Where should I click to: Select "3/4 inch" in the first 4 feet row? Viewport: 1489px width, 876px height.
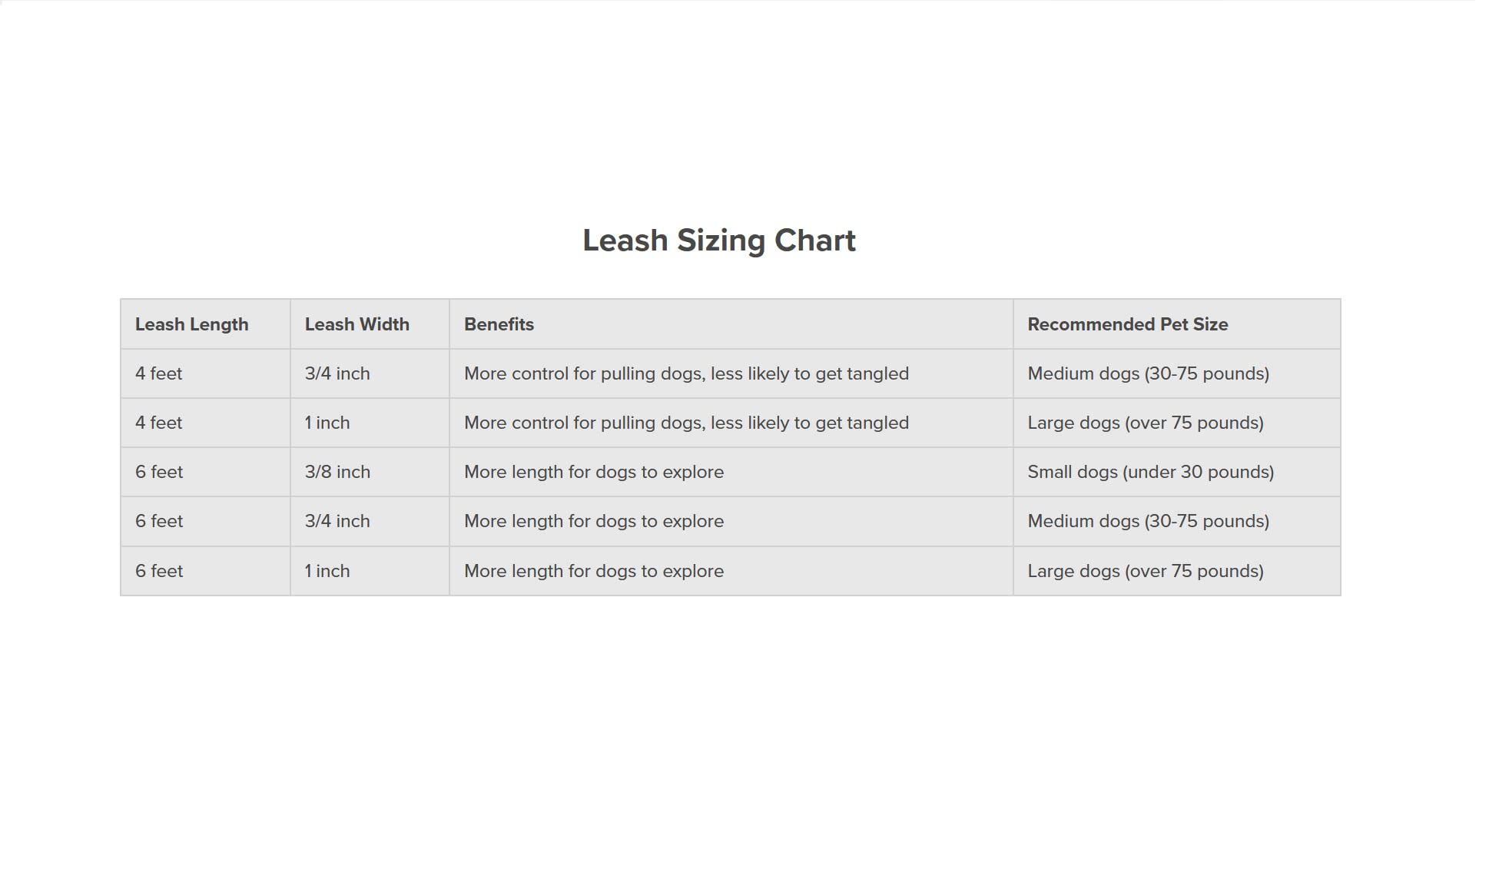337,373
